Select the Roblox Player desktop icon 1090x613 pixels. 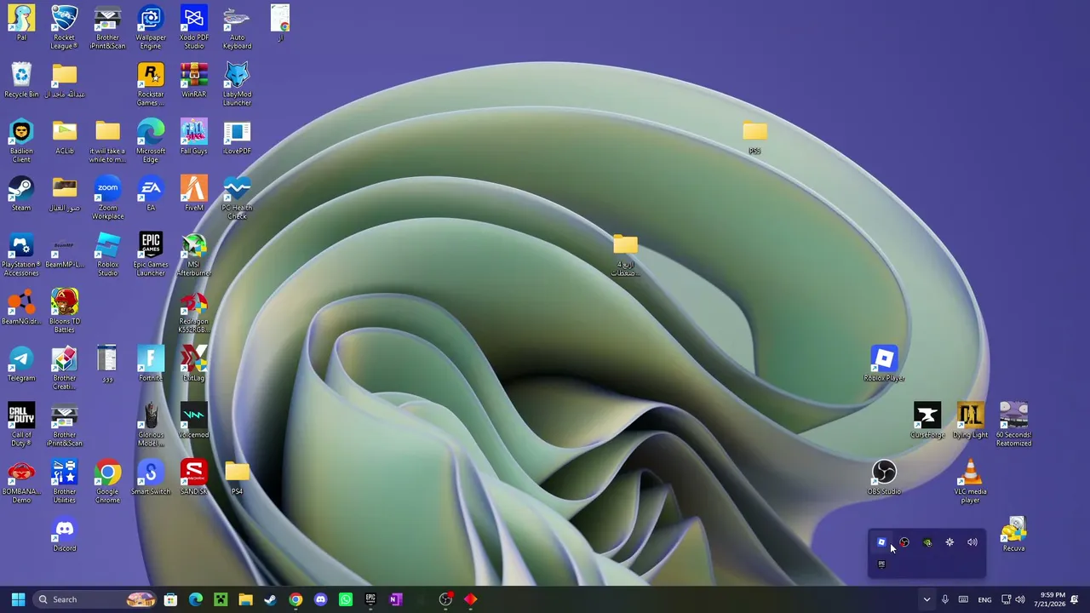click(884, 364)
